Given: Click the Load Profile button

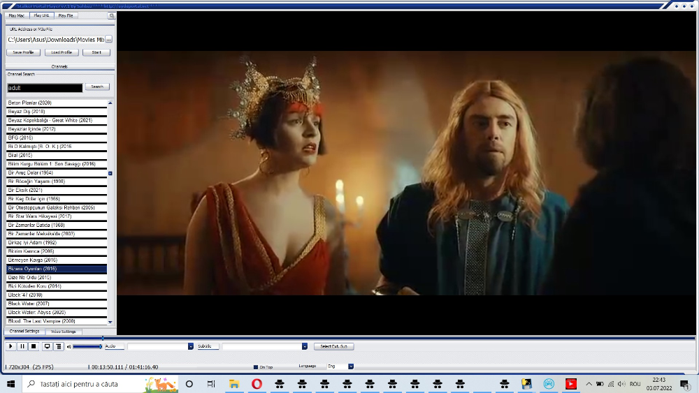Looking at the screenshot, I should [x=62, y=52].
